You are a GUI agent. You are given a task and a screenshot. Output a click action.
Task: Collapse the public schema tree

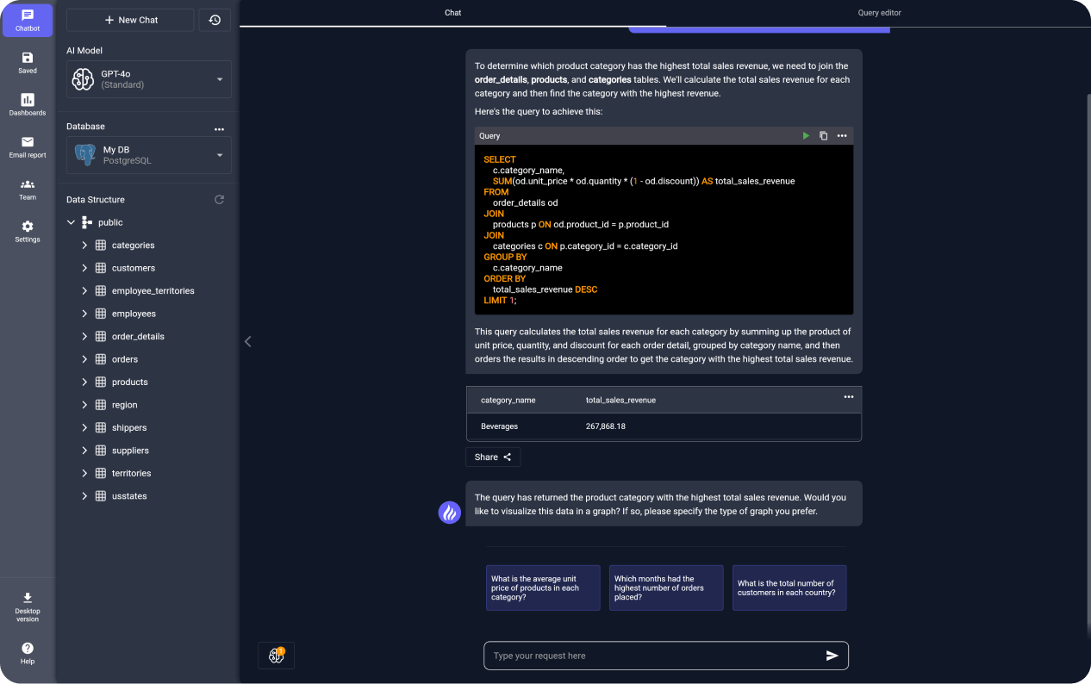[x=72, y=222]
